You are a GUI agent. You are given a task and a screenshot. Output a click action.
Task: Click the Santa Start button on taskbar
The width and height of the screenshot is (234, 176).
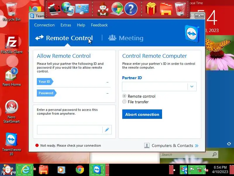click(8, 170)
